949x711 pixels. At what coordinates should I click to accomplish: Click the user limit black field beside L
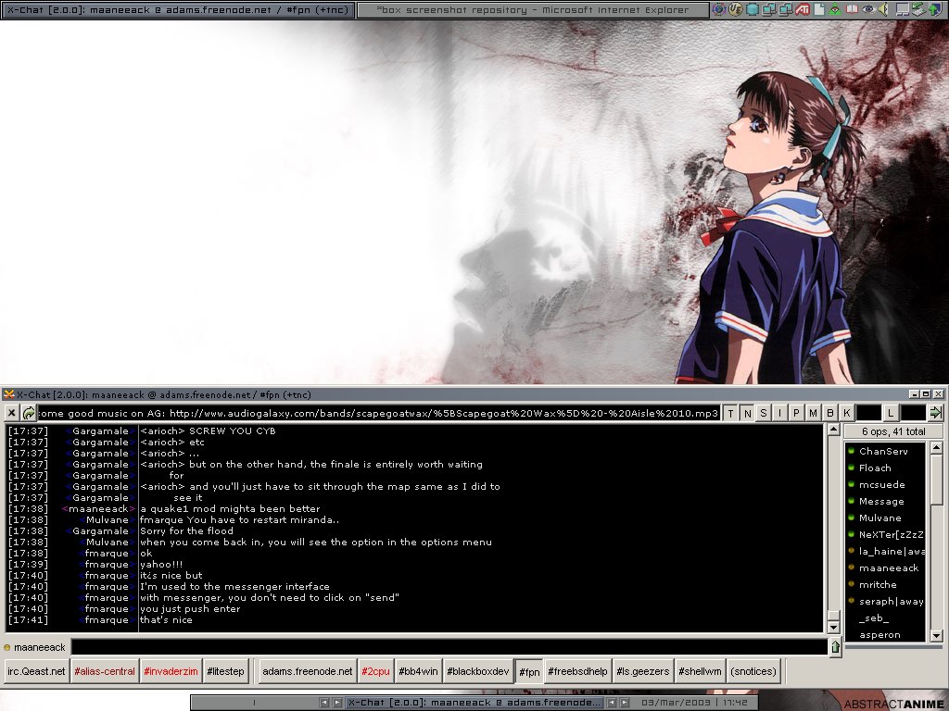click(x=913, y=413)
